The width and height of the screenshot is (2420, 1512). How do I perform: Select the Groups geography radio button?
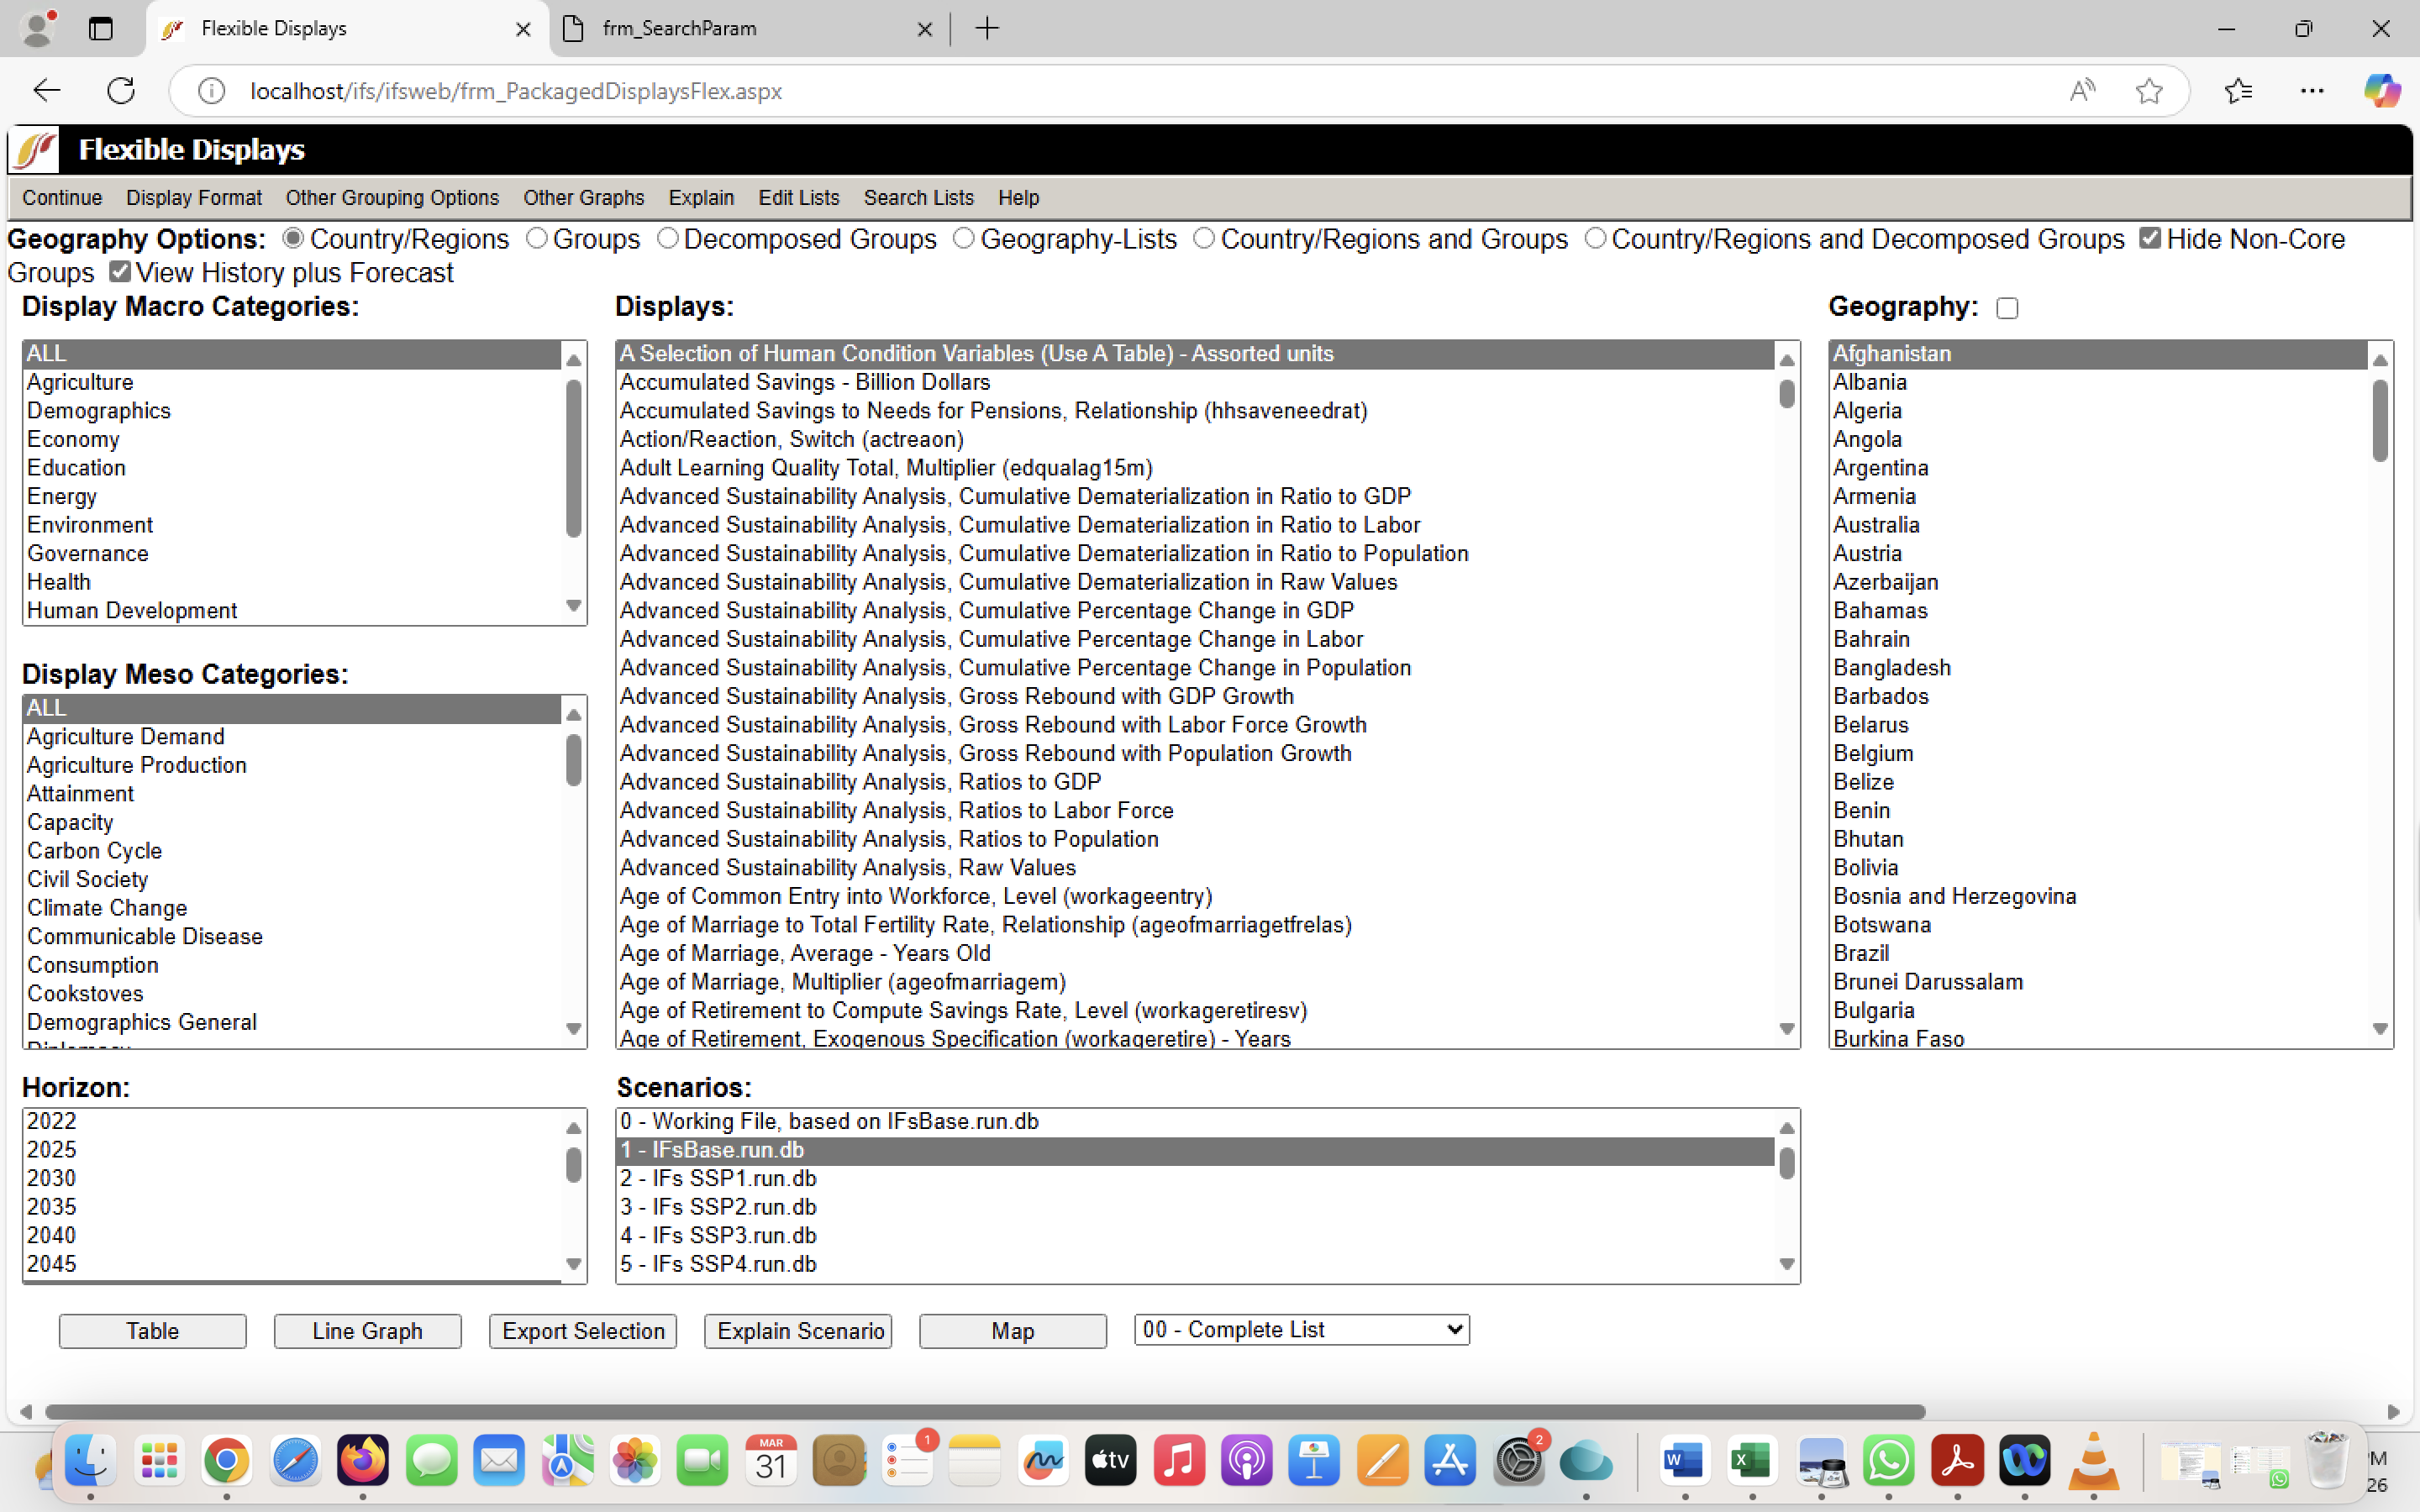[x=537, y=238]
